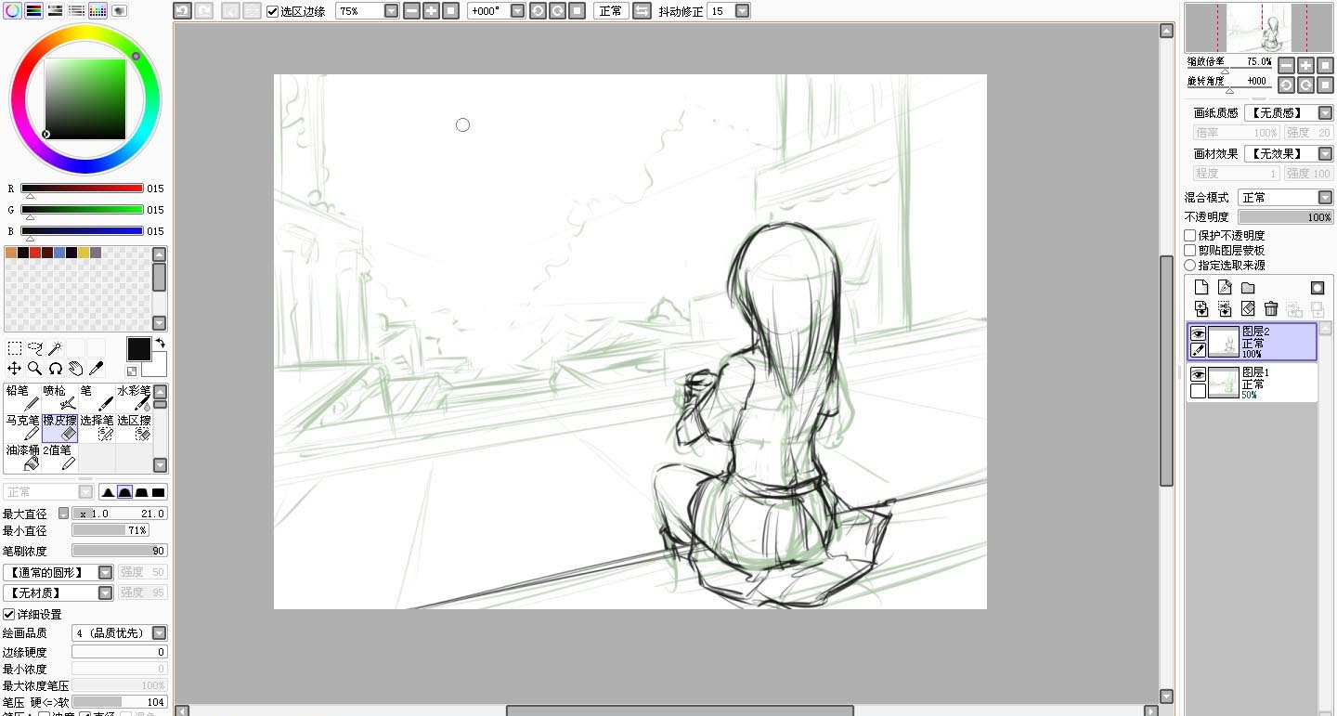
Task: Pick the move layer tool
Action: [15, 369]
